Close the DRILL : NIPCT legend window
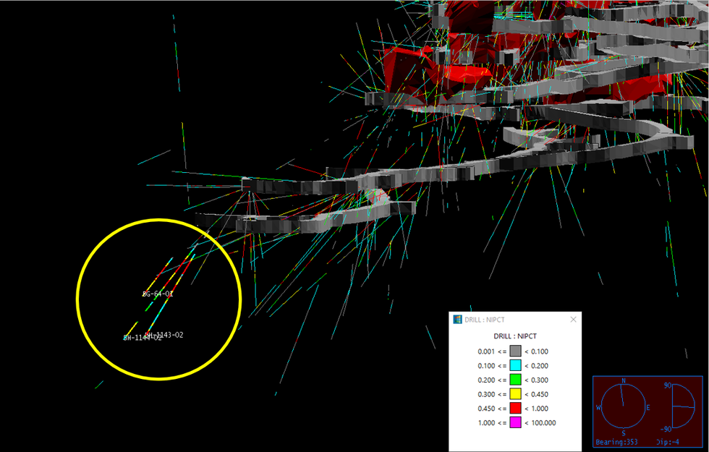Viewport: 709px width, 452px height. click(573, 319)
